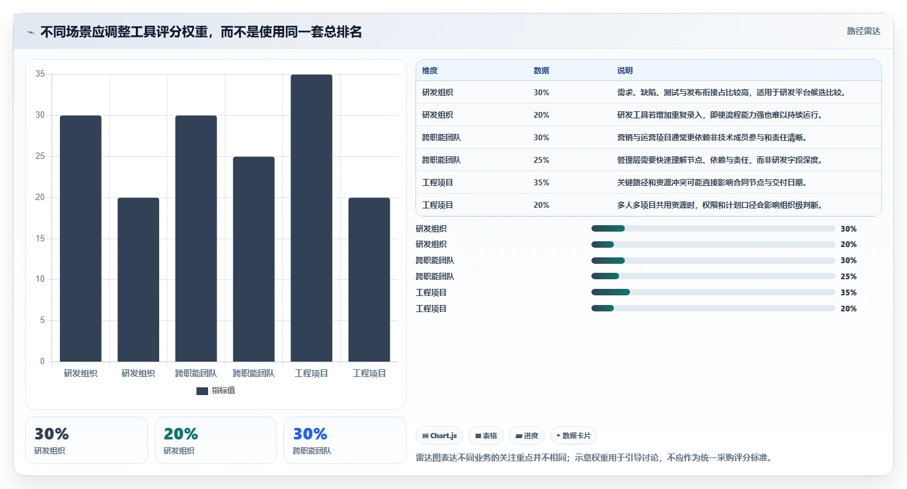Click the 路径雷达 label in the header

pyautogui.click(x=863, y=31)
